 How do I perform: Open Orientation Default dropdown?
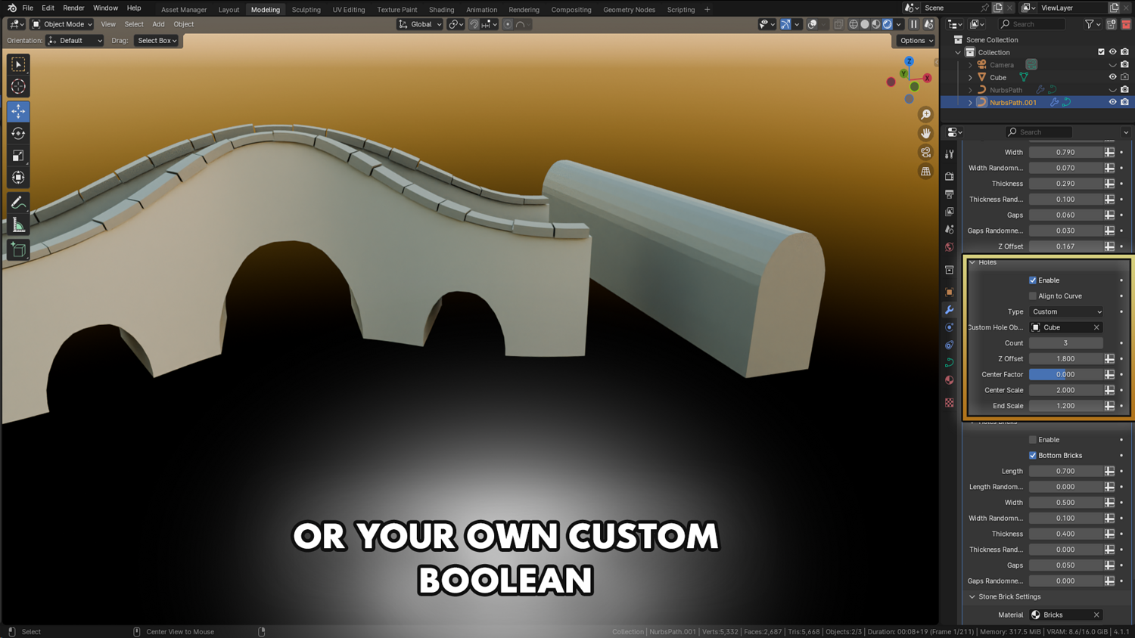pos(75,41)
